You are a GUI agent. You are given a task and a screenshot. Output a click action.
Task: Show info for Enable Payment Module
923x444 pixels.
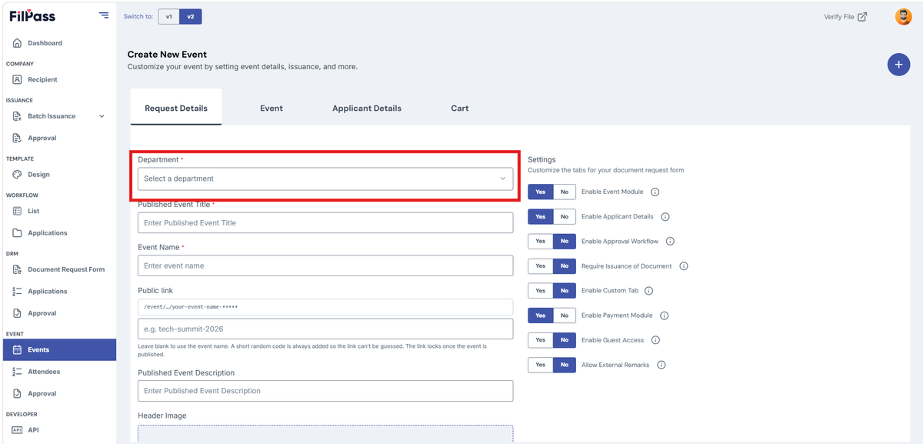665,315
